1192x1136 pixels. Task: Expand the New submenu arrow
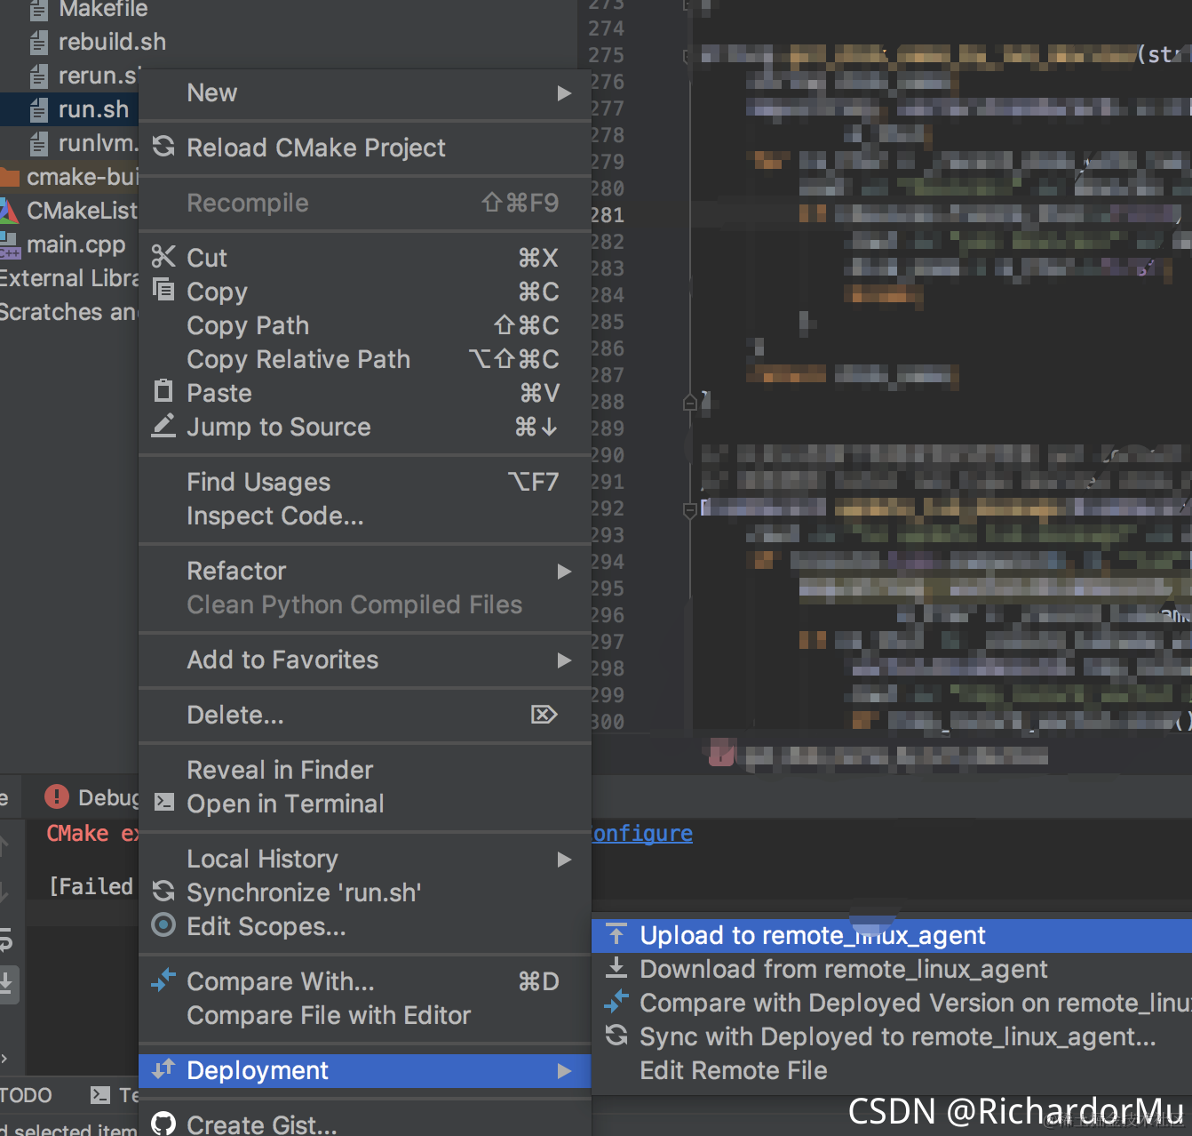[x=564, y=92]
